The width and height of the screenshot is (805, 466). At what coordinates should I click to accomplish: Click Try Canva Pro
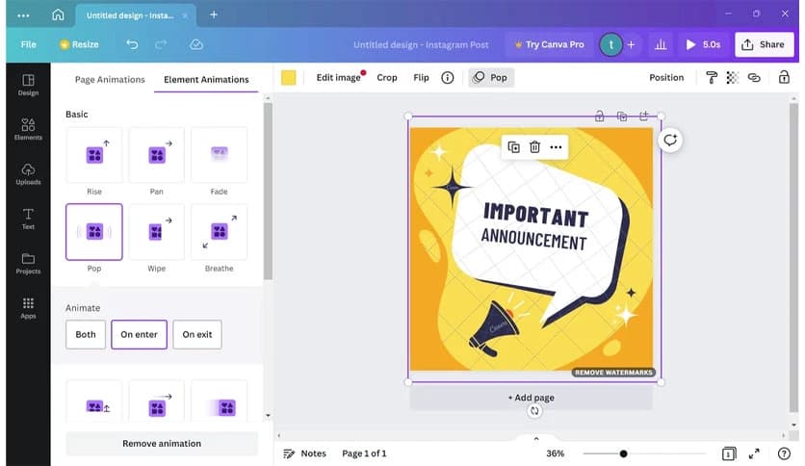549,44
